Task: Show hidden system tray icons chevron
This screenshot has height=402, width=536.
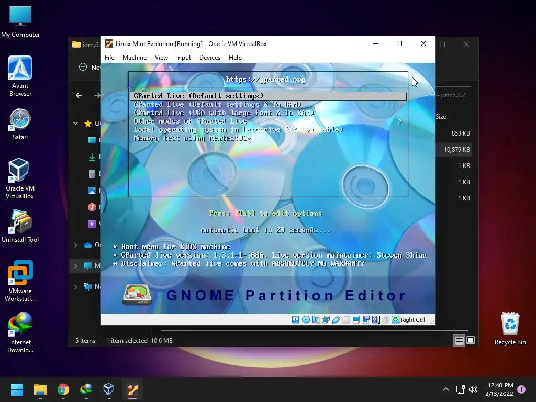Action: click(446, 389)
